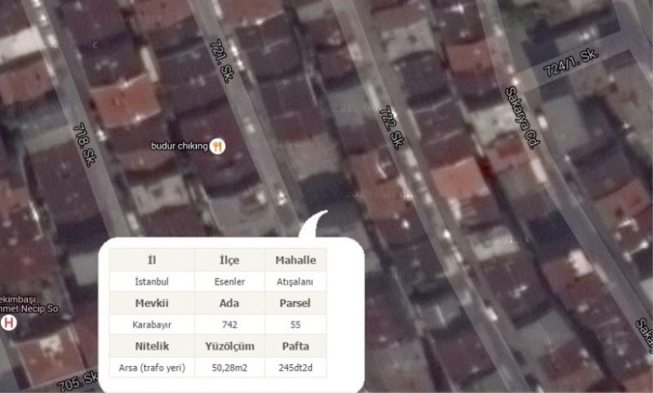653x393 pixels.
Task: Select the 'İstanbul' cell in parcel table
Action: (152, 281)
